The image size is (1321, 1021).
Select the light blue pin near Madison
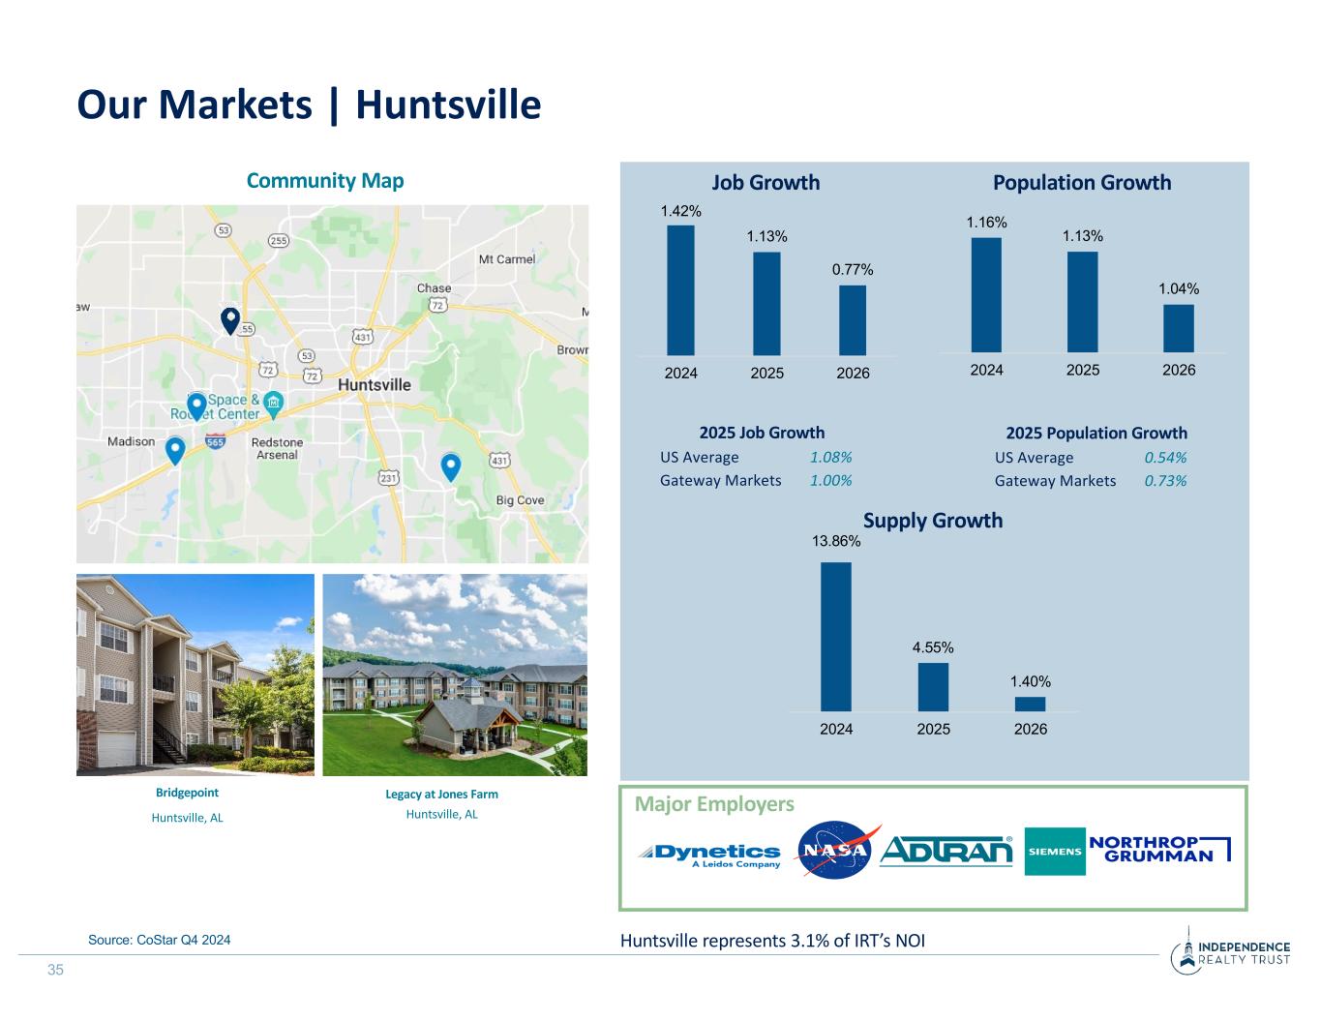coord(175,451)
